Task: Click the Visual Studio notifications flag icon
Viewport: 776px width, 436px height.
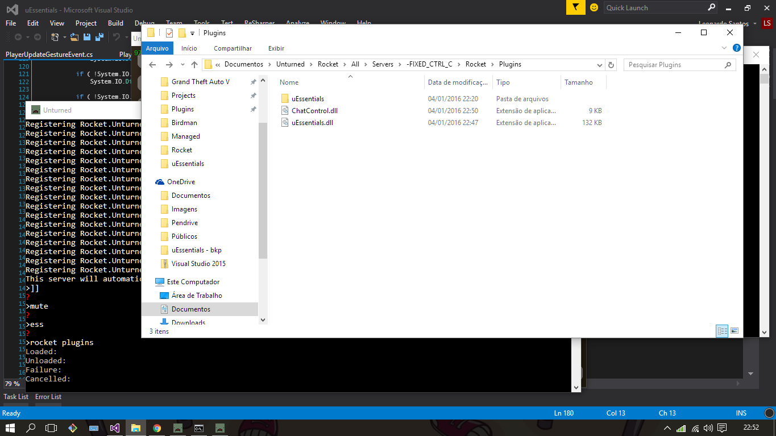Action: [x=576, y=7]
